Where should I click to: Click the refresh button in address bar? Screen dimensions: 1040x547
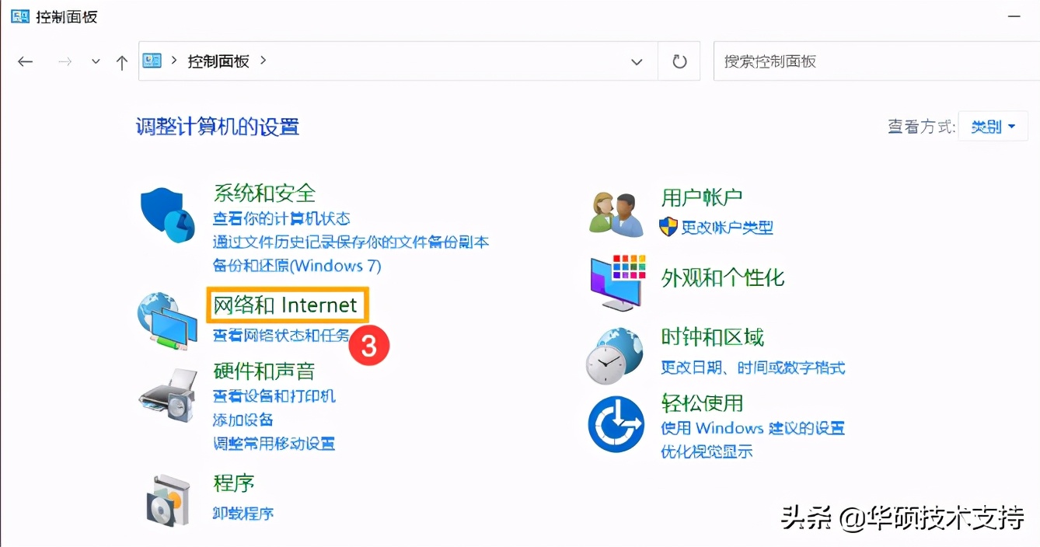coord(679,61)
